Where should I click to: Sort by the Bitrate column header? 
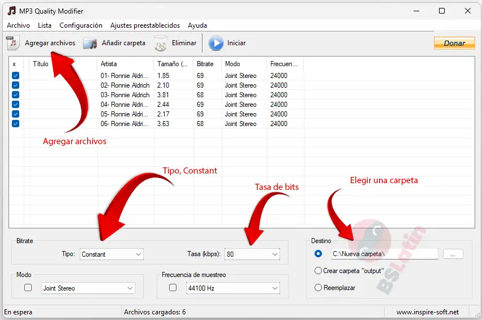(x=208, y=64)
